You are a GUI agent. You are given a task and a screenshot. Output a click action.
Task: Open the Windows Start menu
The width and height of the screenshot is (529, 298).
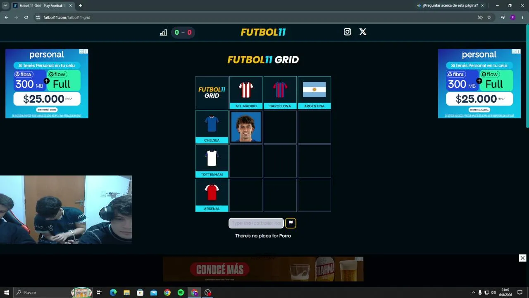(7, 293)
